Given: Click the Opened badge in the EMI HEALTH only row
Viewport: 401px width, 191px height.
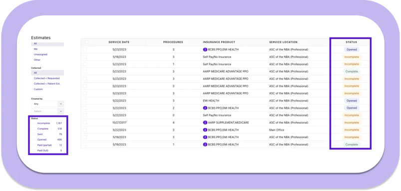Looking at the screenshot, I should pyautogui.click(x=352, y=100).
